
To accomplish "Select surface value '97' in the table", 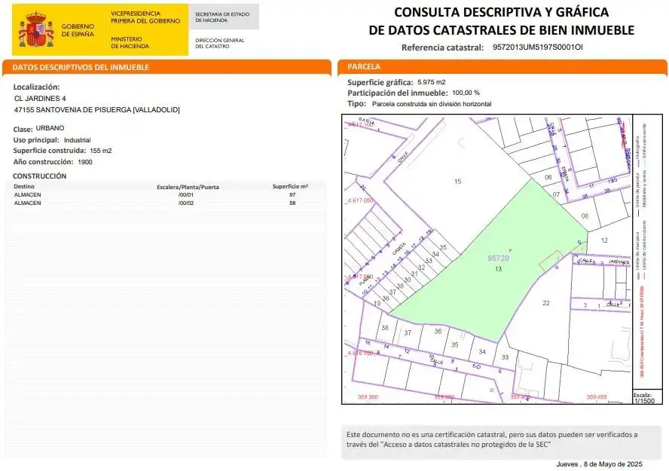I will (292, 194).
